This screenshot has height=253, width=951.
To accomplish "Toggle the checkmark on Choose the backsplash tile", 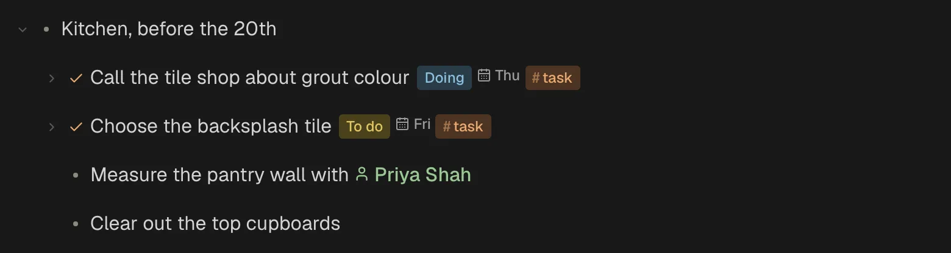I will coord(76,126).
